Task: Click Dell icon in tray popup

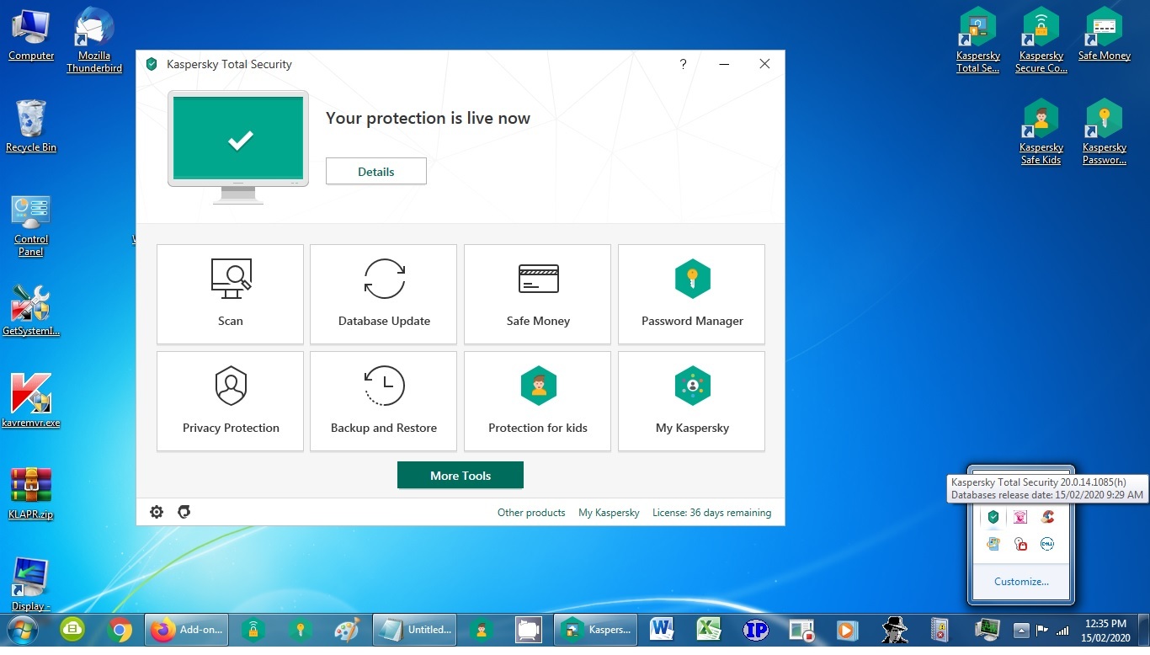Action: coord(1047,544)
